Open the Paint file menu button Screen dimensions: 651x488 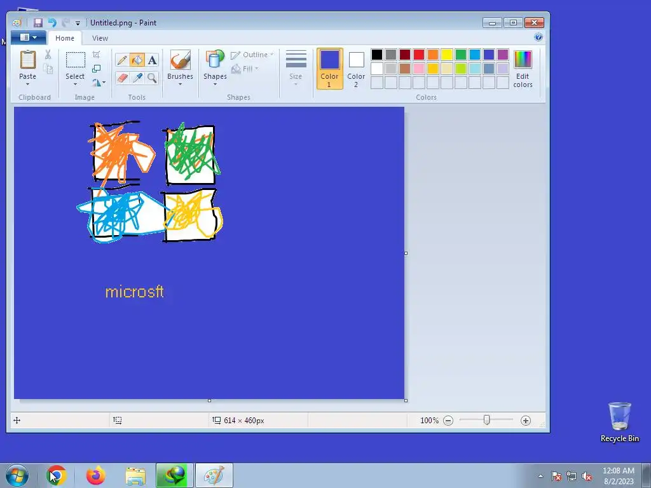coord(29,37)
